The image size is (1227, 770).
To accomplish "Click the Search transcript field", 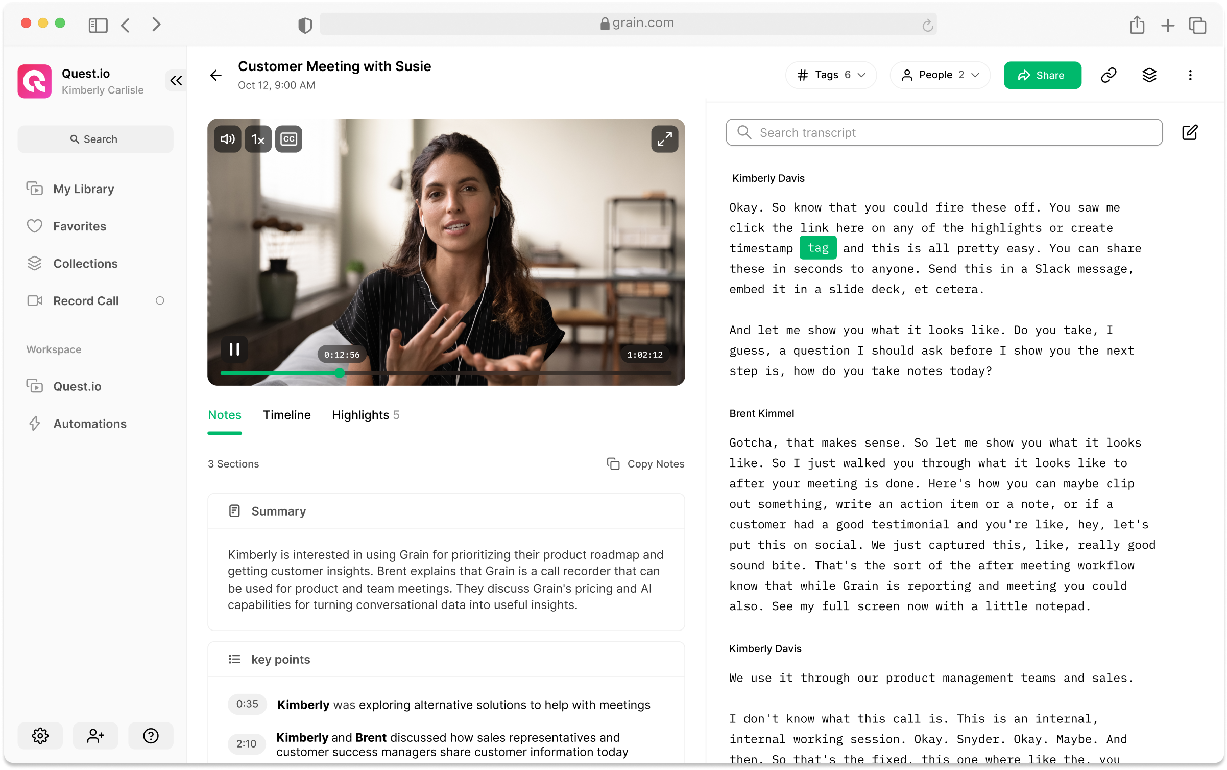I will (944, 132).
